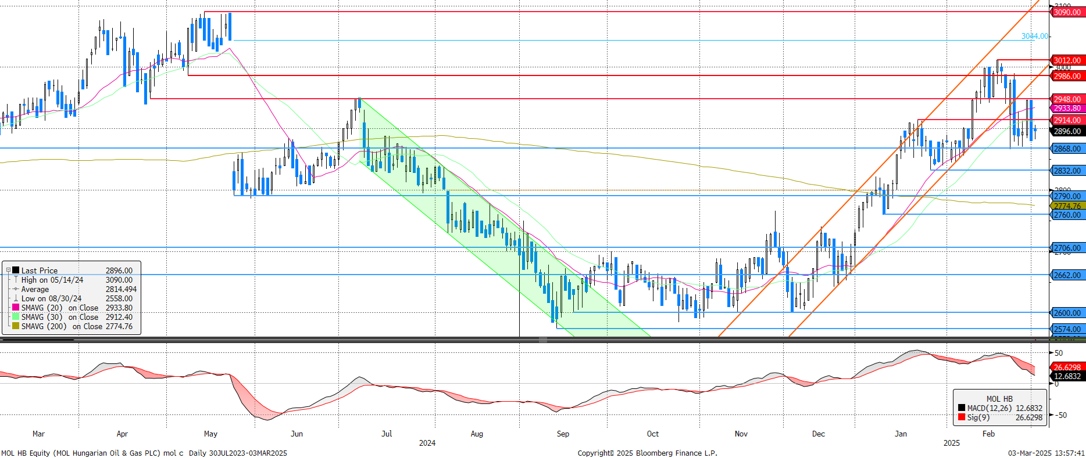Click the magenta 2933.80 axis tag
Image resolution: width=1086 pixels, height=458 pixels.
(x=1068, y=109)
